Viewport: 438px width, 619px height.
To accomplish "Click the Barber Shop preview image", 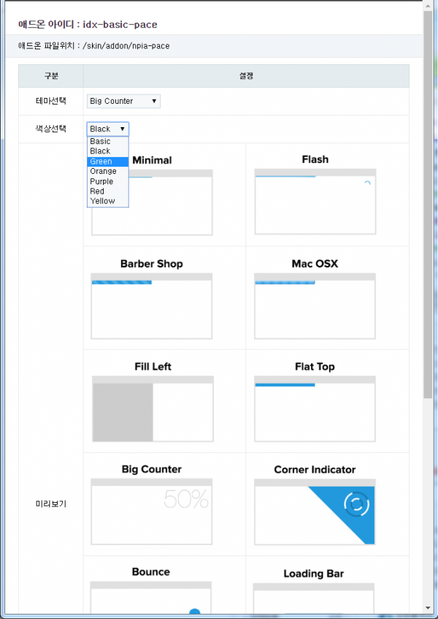I will pyautogui.click(x=151, y=305).
